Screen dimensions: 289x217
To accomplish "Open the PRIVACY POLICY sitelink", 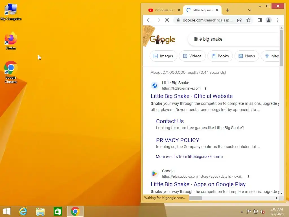I will (x=178, y=140).
